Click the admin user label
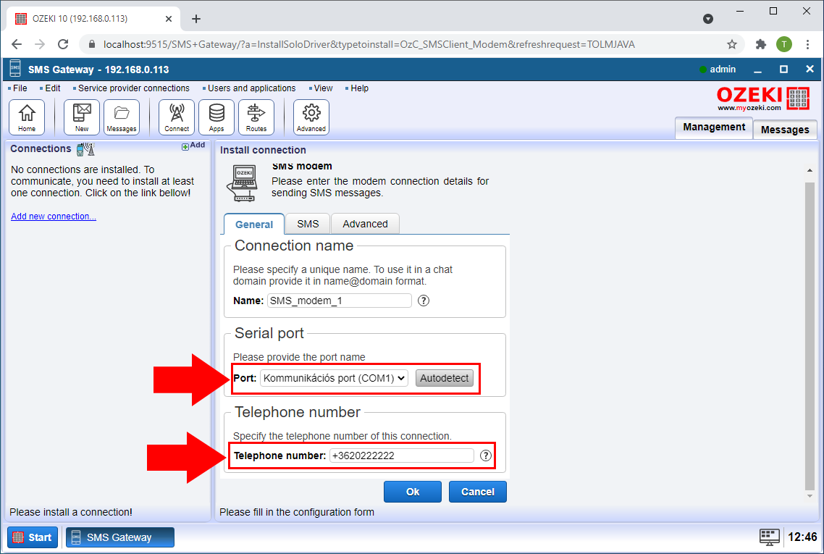 pos(723,70)
